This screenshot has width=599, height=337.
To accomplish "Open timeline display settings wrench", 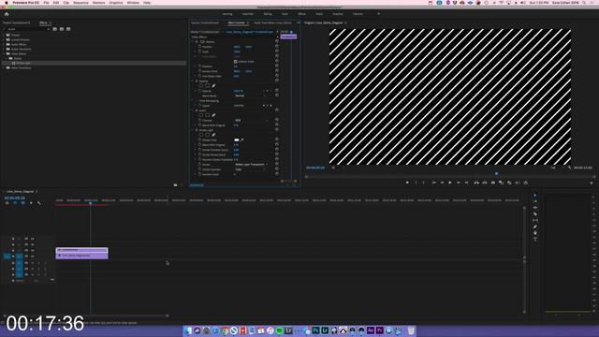I will tap(39, 203).
